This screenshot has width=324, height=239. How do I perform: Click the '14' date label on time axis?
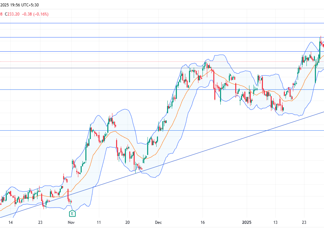click(10, 222)
